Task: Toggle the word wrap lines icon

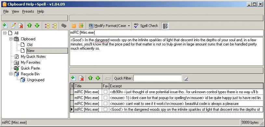Action: point(165,26)
